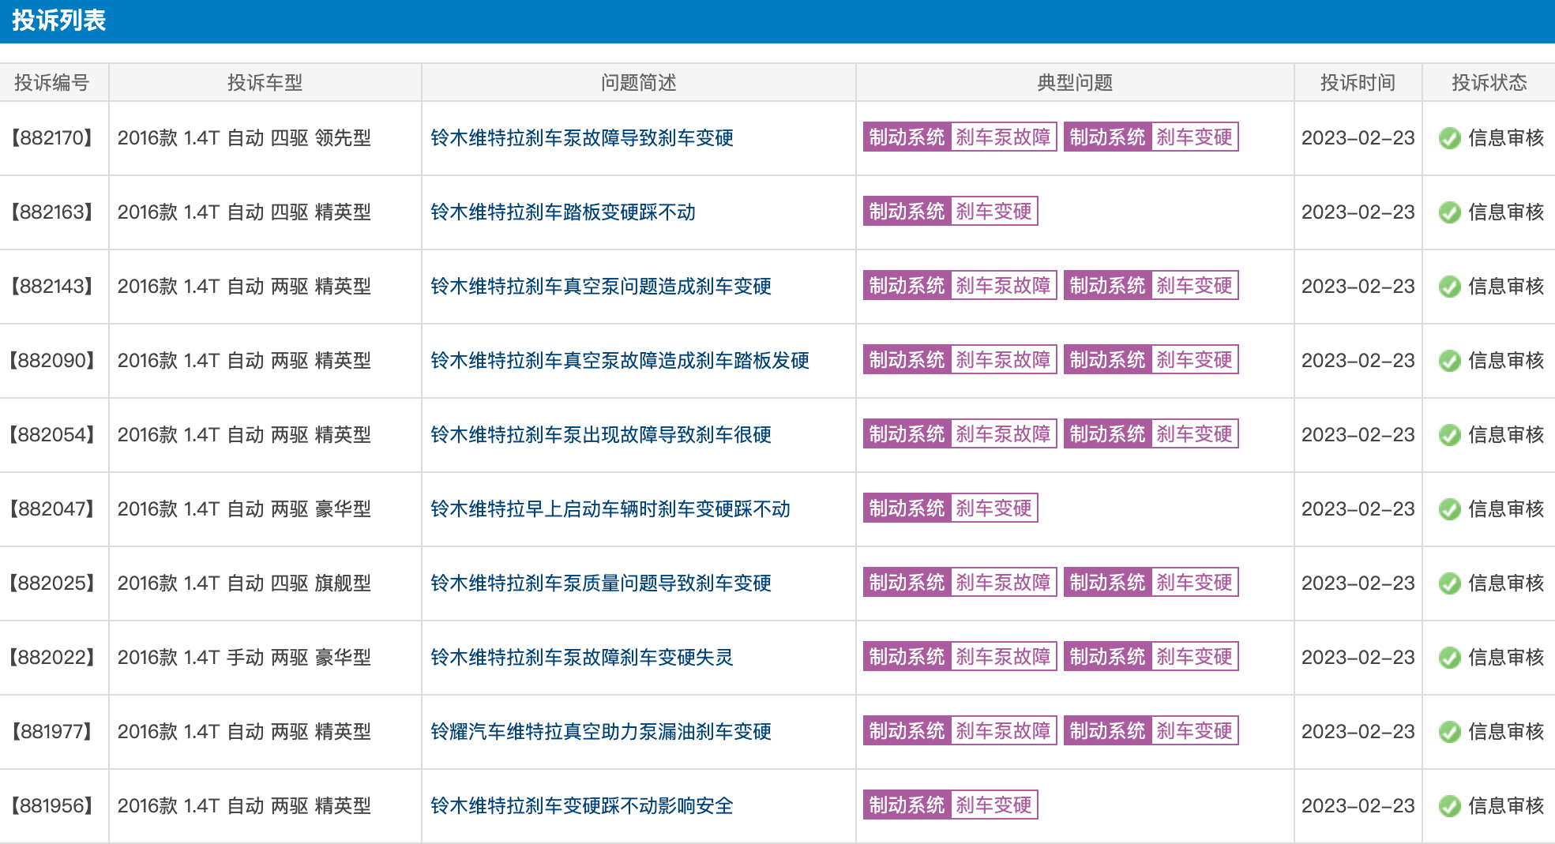Click green check icon for complaint 882170
Screen dimensions: 1555x844
click(x=1449, y=138)
